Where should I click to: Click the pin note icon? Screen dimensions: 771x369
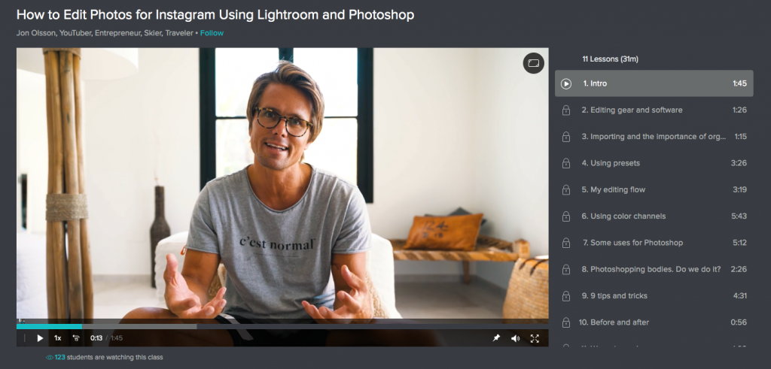pyautogui.click(x=496, y=338)
